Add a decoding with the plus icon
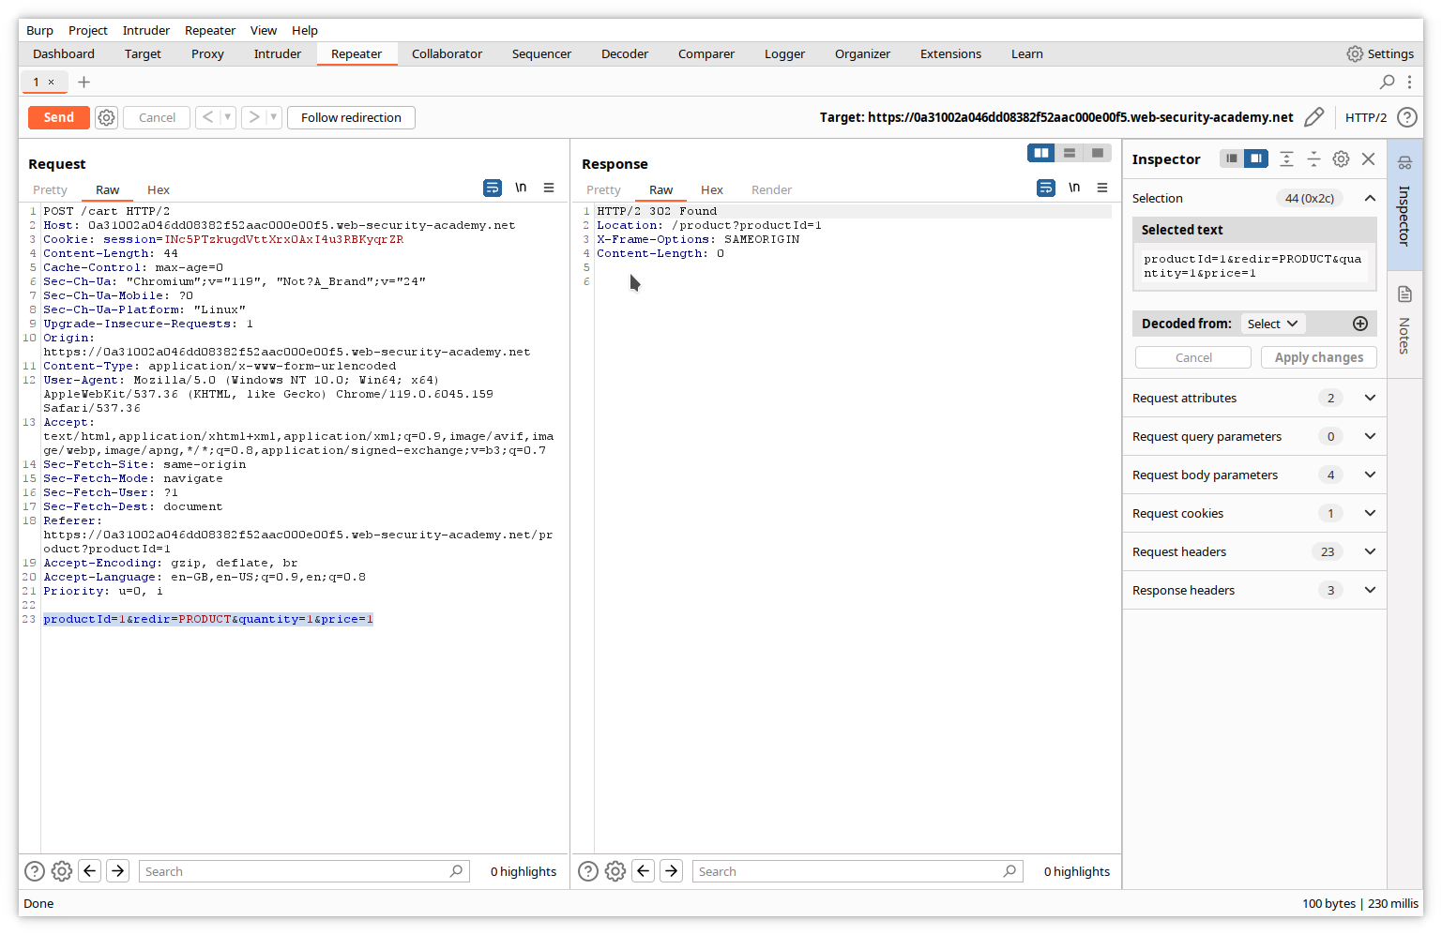 pyautogui.click(x=1359, y=324)
